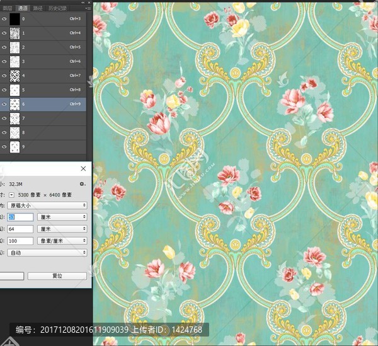The width and height of the screenshot is (378, 346).
Task: Select the channel row named 8
Action: [x=43, y=132]
